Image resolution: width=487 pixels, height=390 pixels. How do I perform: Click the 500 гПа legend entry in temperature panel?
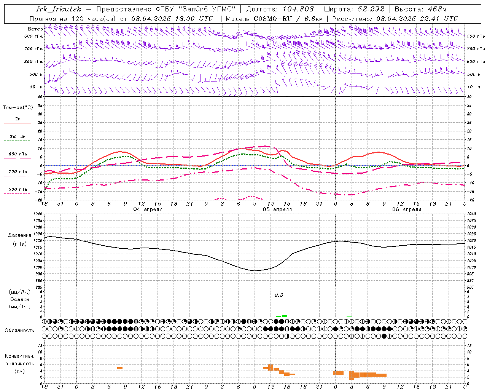18,191
